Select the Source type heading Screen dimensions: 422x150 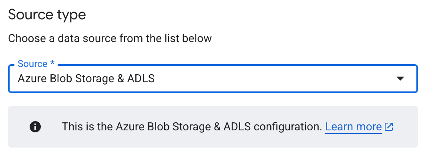[47, 14]
